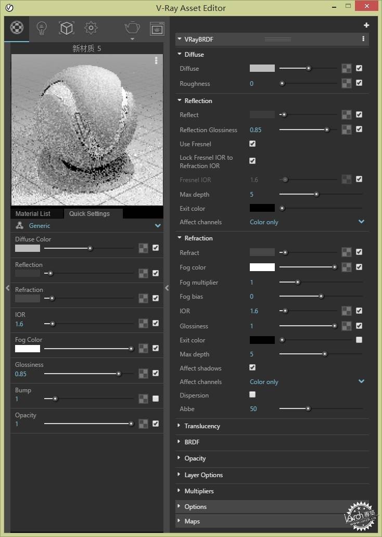Click the material preview render thumbnail

[87, 130]
